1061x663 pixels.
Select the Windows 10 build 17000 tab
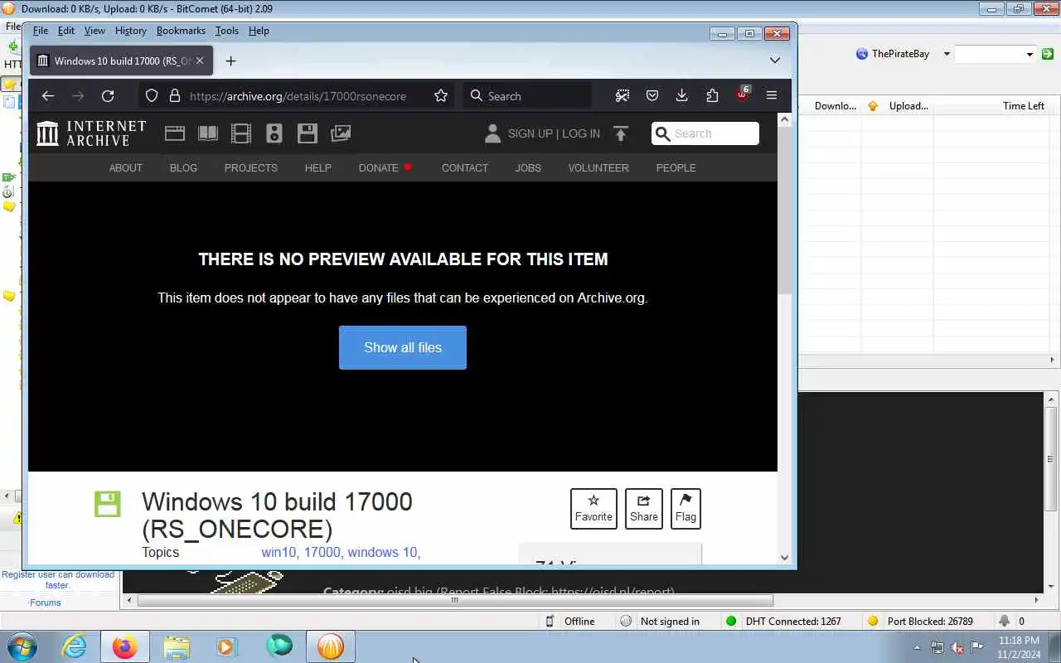tap(121, 60)
